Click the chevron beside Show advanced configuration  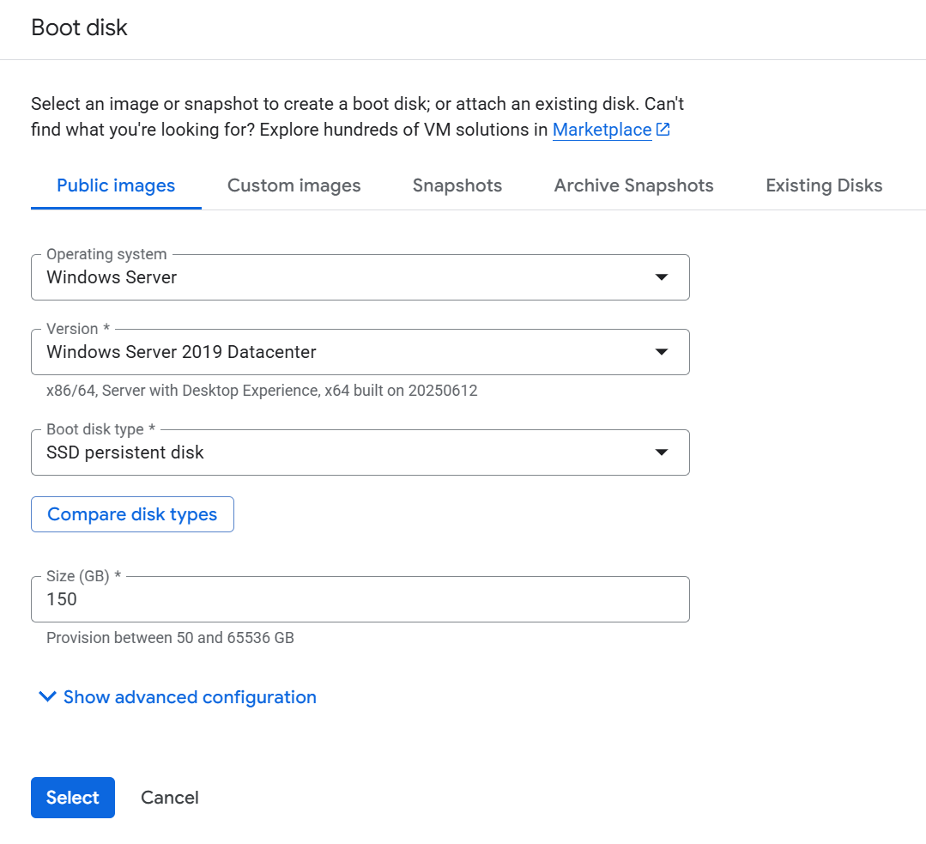(x=47, y=697)
